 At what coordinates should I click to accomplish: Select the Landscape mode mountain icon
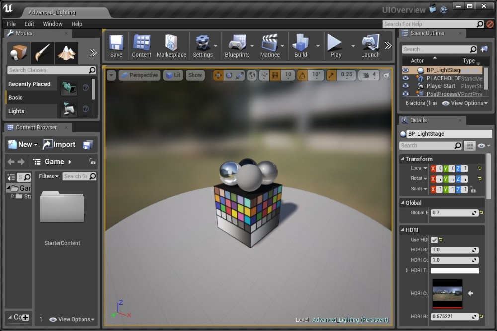pos(66,53)
